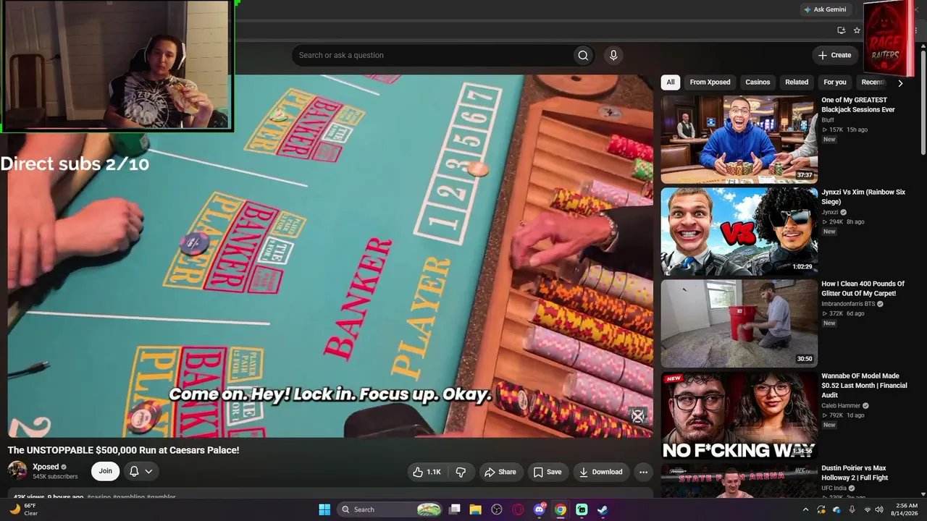Click the system tray microphone icon
927x521 pixels.
[x=852, y=509]
